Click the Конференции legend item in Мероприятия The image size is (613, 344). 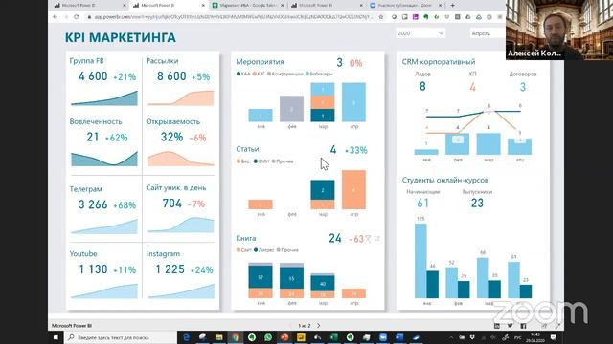pyautogui.click(x=285, y=74)
